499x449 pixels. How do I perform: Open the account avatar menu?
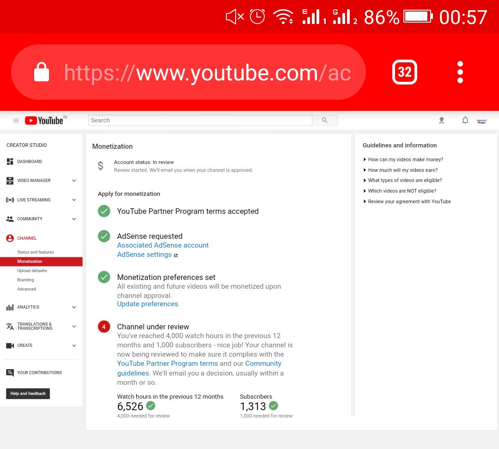[481, 121]
